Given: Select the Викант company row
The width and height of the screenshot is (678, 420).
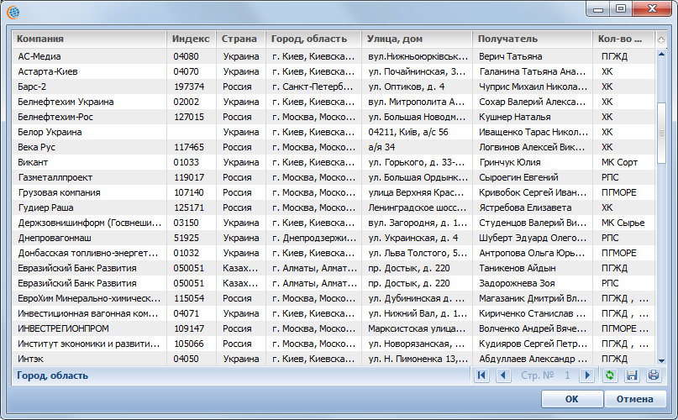Looking at the screenshot, I should [333, 162].
